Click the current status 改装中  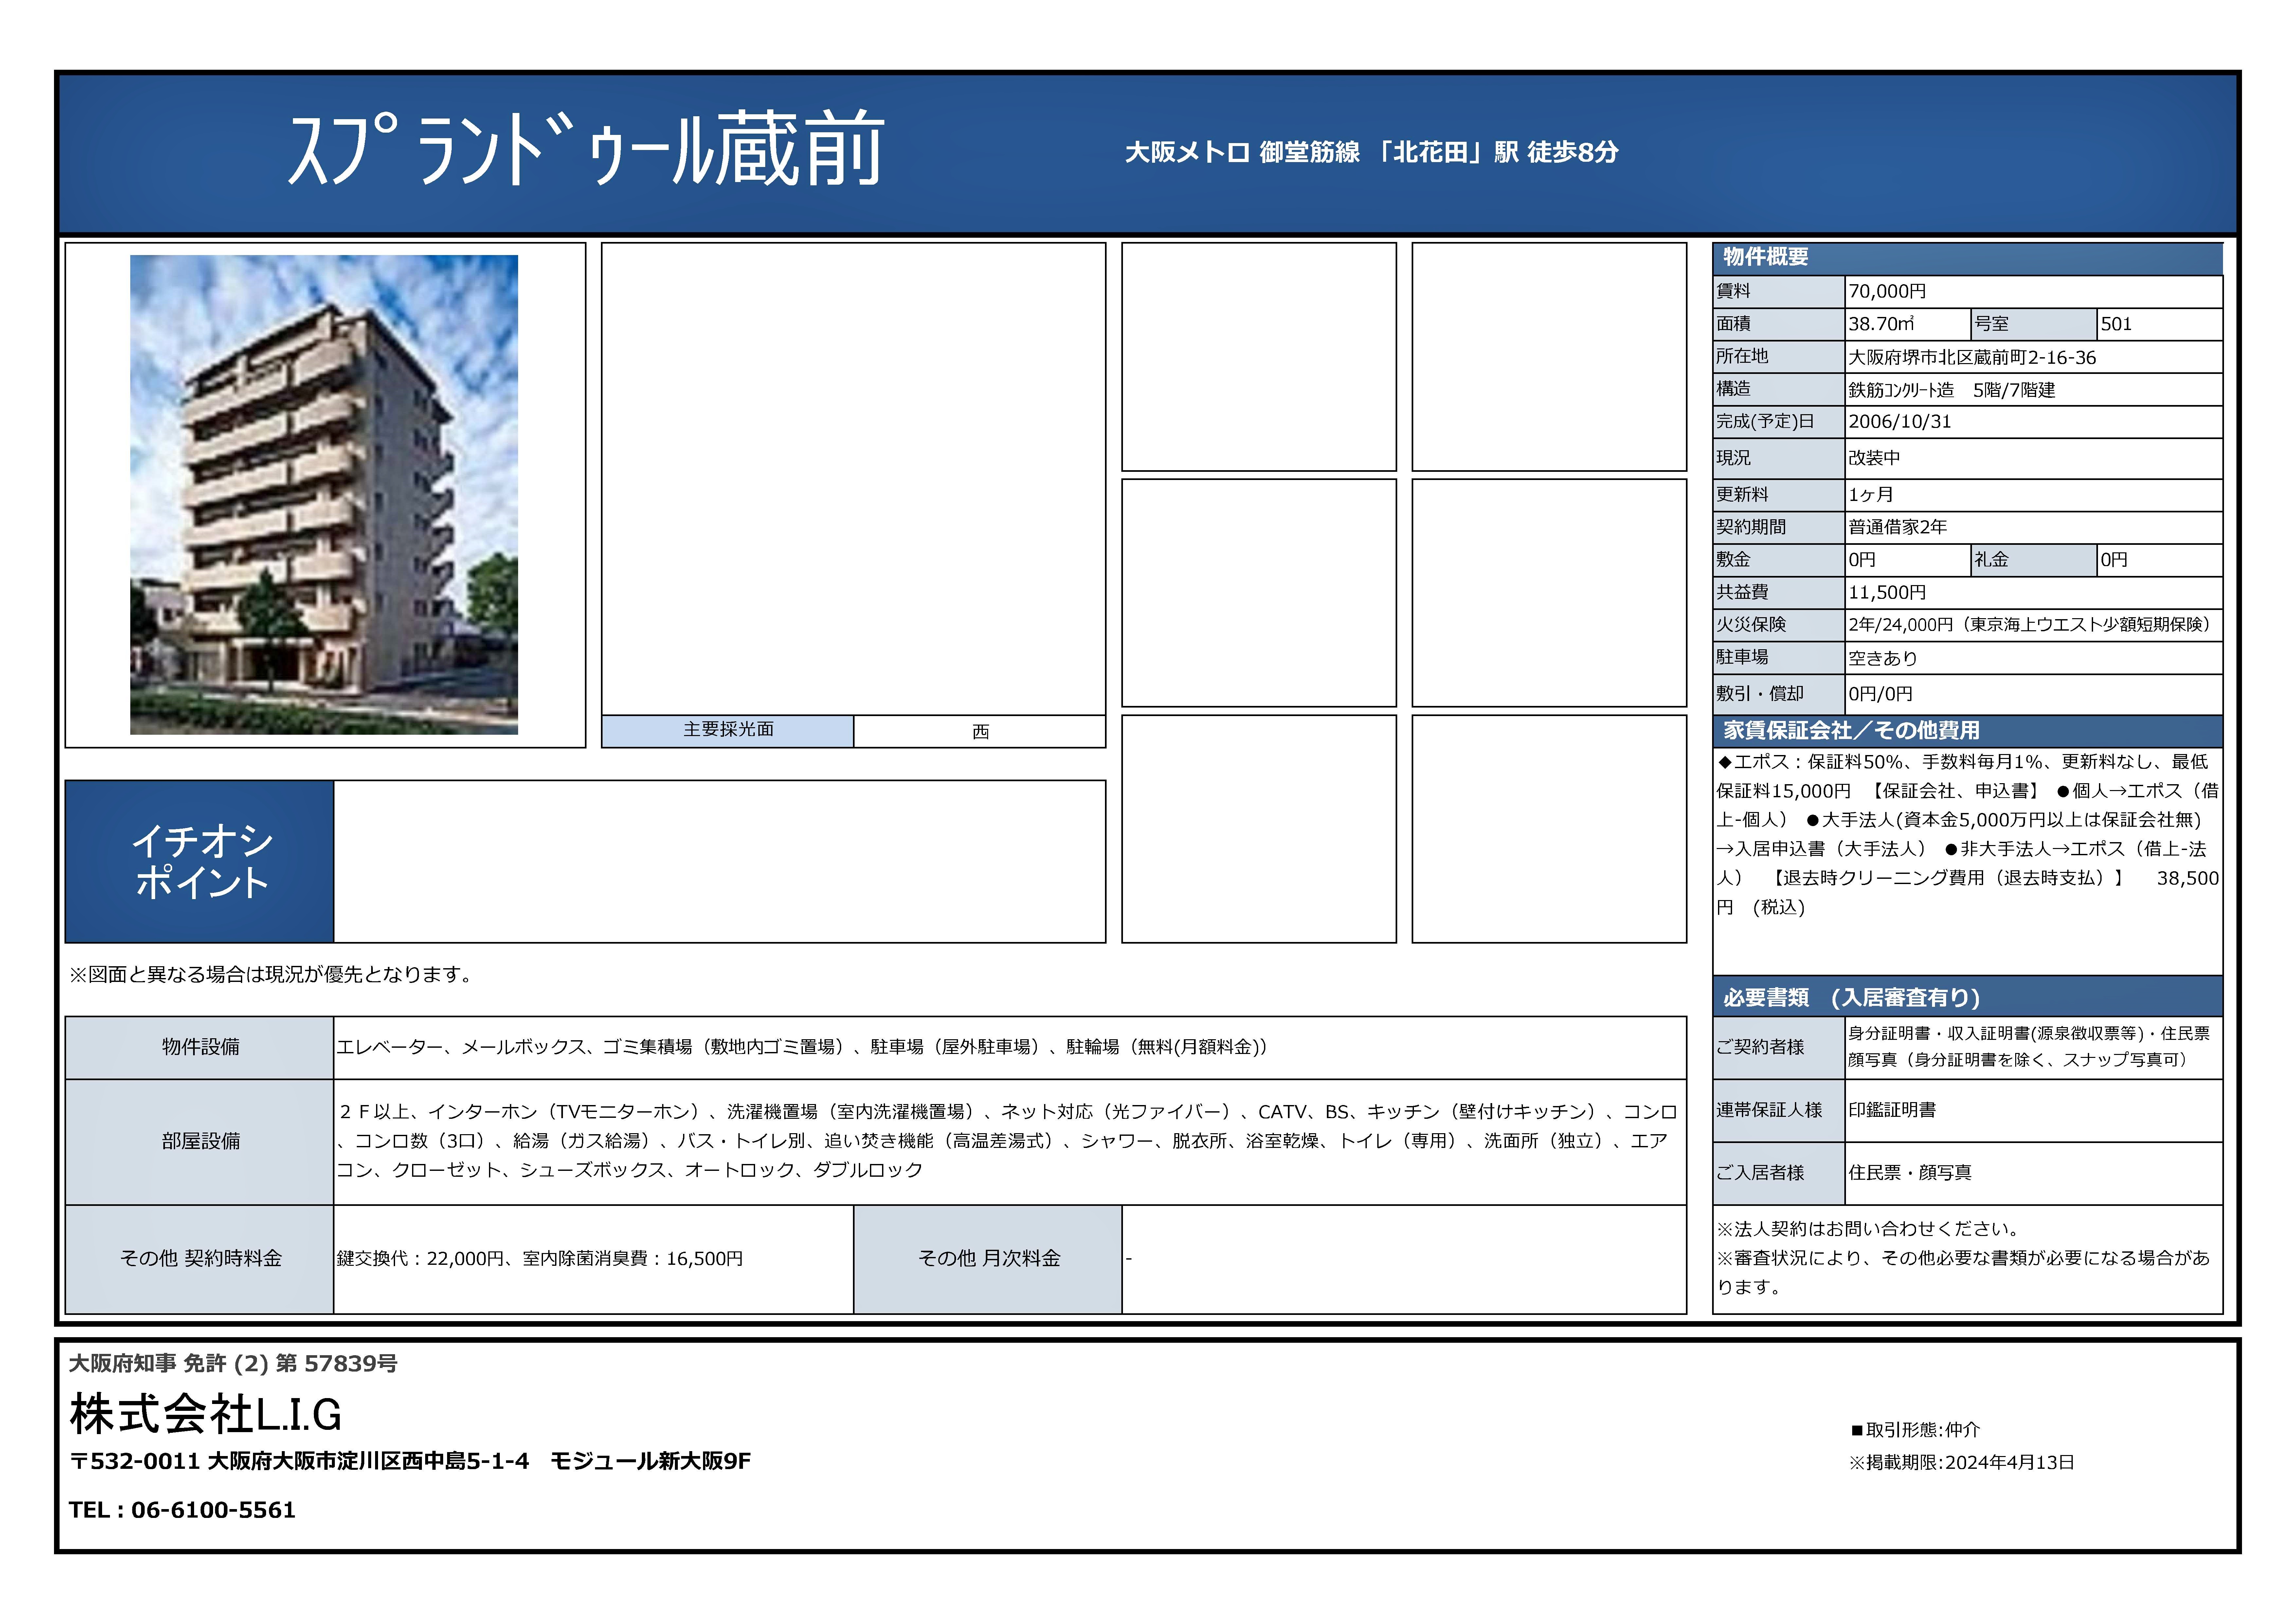1874,458
